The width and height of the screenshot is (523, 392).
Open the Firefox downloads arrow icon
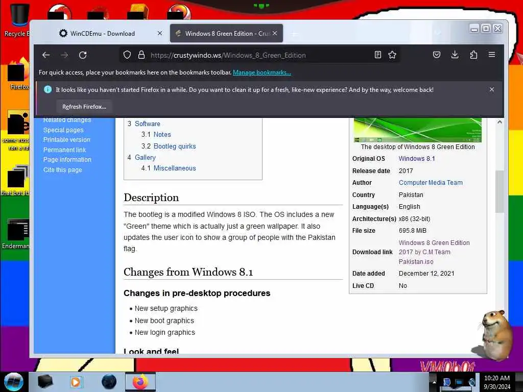point(455,55)
